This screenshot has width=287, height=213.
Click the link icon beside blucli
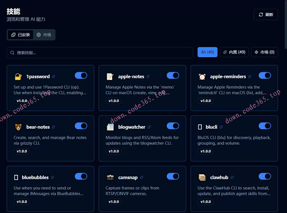coord(221,127)
